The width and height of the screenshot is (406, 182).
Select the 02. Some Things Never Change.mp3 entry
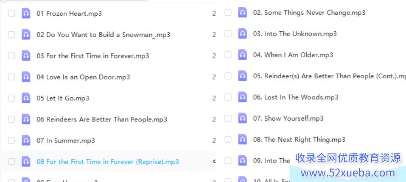point(309,12)
